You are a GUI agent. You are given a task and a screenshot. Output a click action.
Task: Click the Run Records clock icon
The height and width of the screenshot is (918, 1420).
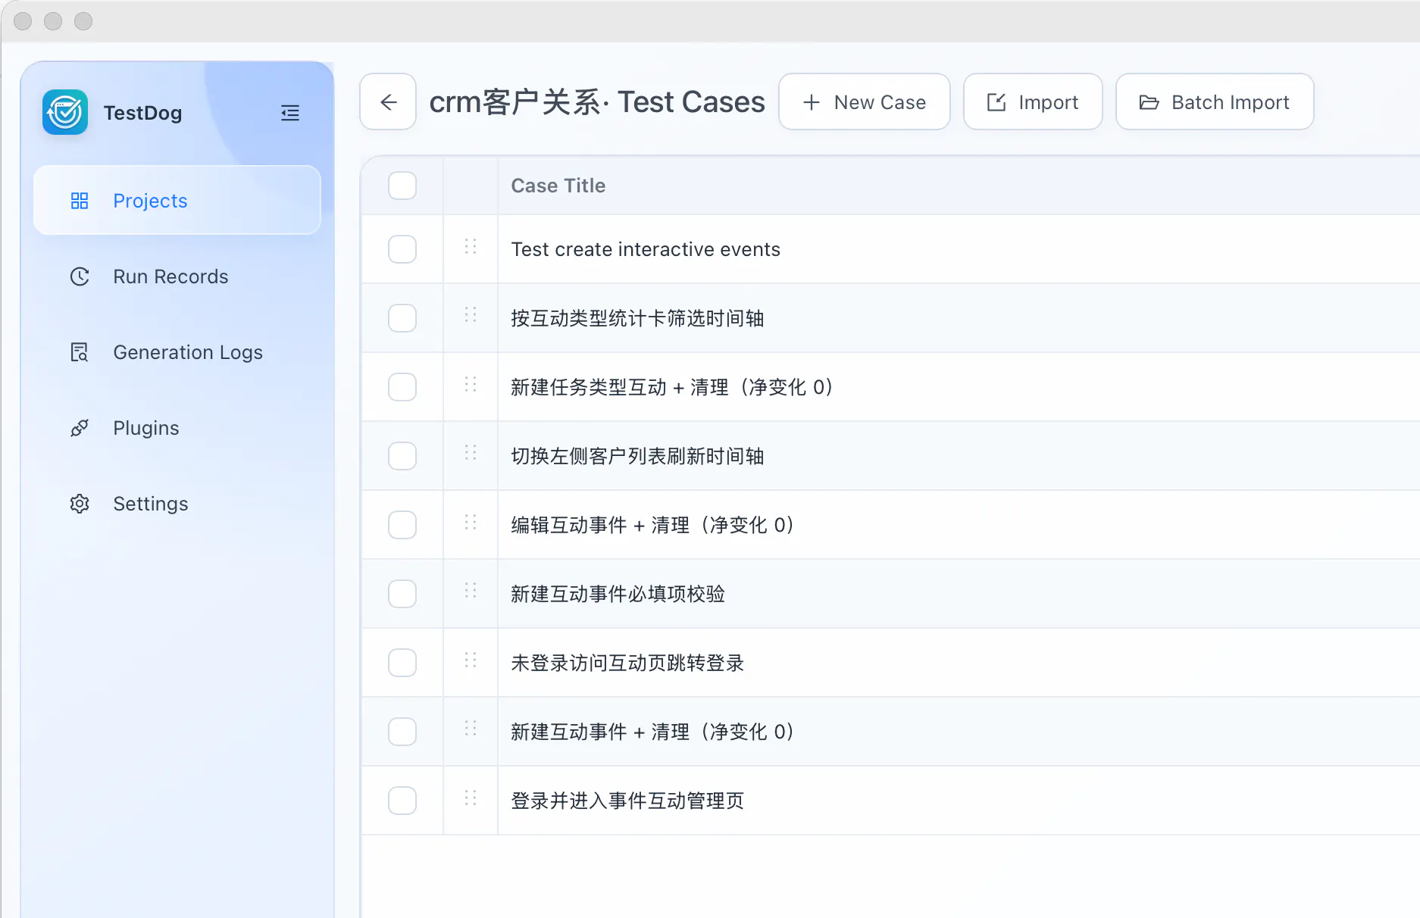tap(80, 276)
